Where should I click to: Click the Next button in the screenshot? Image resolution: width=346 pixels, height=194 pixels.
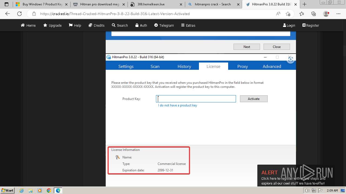[247, 47]
